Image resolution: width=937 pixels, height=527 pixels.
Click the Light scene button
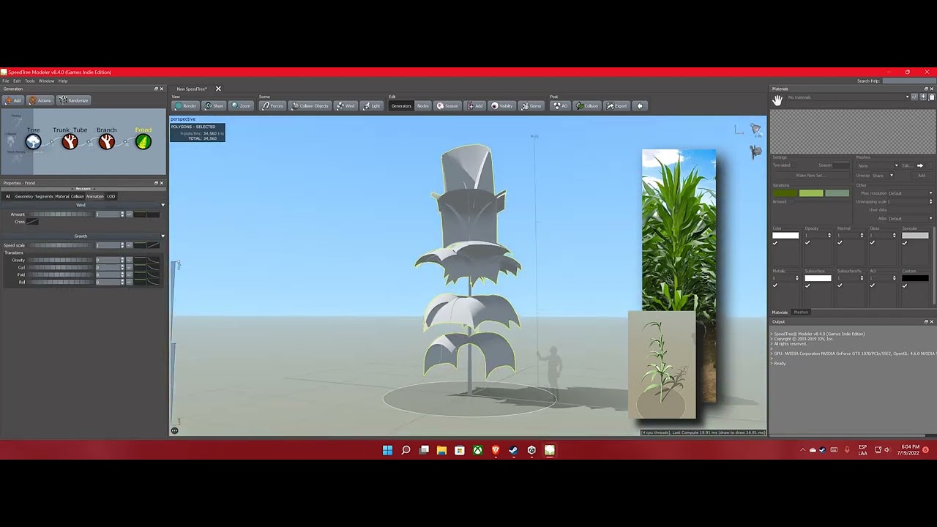[x=372, y=106]
